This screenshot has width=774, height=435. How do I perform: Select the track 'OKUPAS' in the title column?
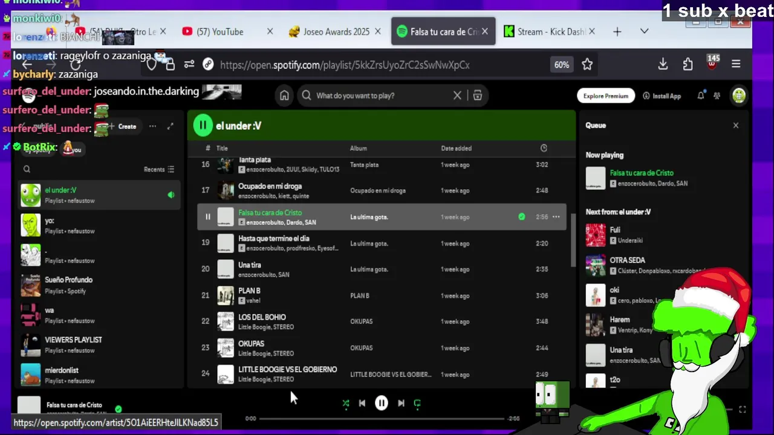coord(251,344)
